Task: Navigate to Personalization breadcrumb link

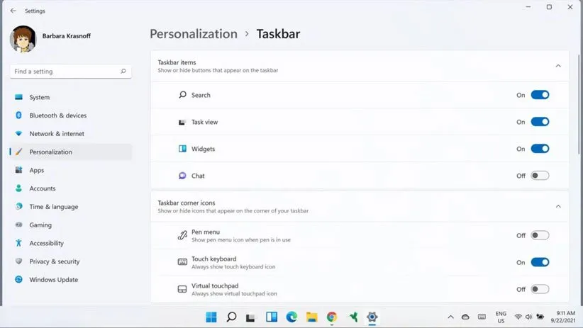Action: click(x=193, y=34)
